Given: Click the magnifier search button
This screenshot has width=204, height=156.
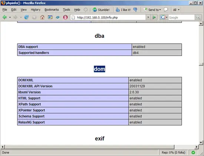Looking at the screenshot, I should pos(198,17).
